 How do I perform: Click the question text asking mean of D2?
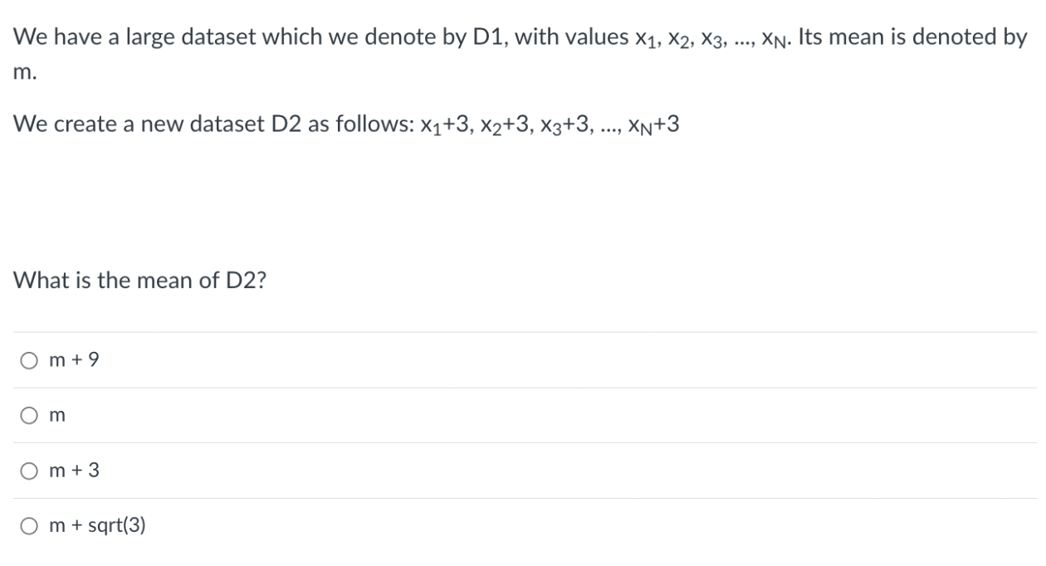pyautogui.click(x=139, y=281)
